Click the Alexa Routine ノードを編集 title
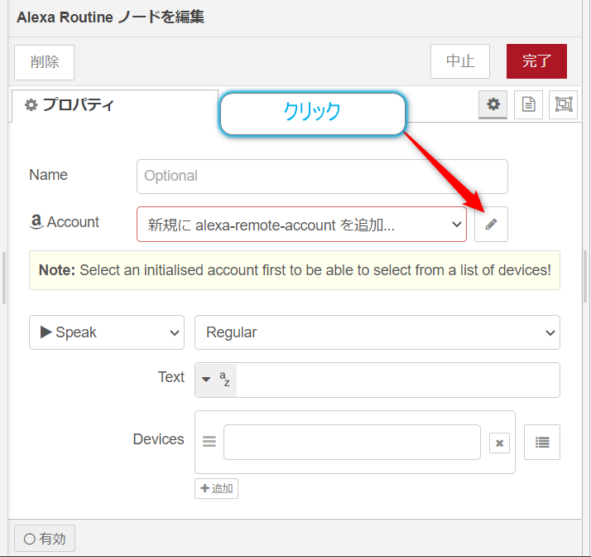Viewport: 591px width, 557px height. (110, 17)
